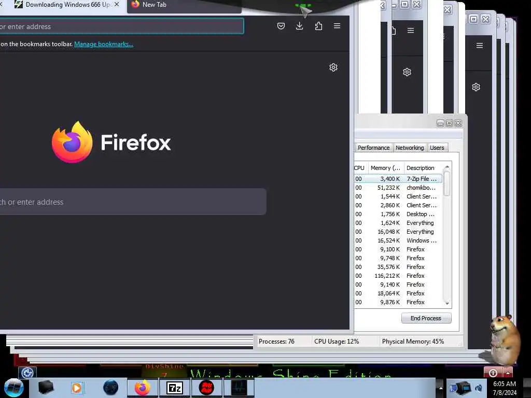The image size is (531, 398).
Task: Open the clock showing 6:05 AM
Action: point(505,388)
